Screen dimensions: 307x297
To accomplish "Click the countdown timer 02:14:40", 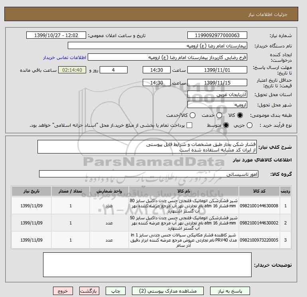I will pos(72,70).
